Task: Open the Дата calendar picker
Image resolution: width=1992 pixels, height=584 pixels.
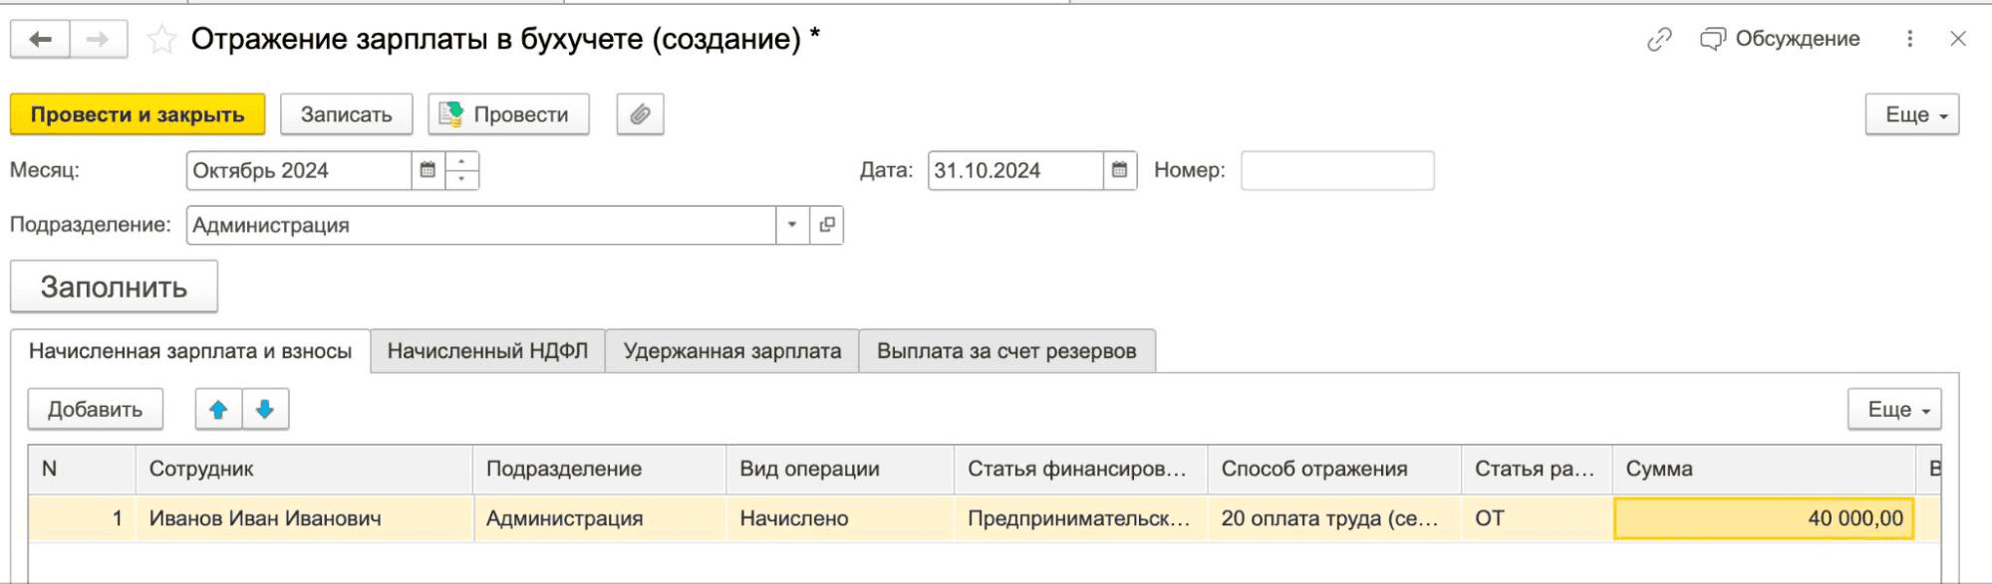Action: pyautogui.click(x=1119, y=170)
